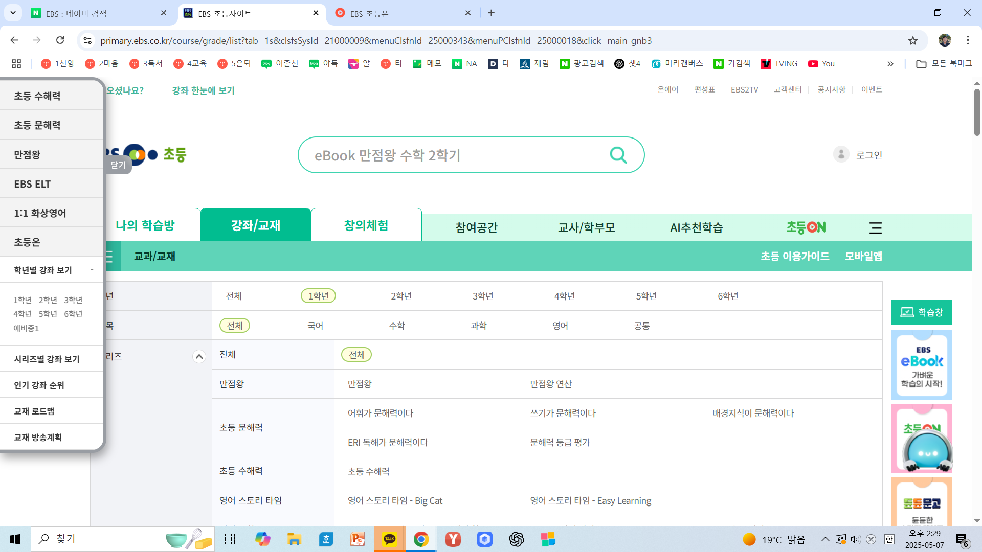Select the 2학년 grade filter

(x=400, y=295)
